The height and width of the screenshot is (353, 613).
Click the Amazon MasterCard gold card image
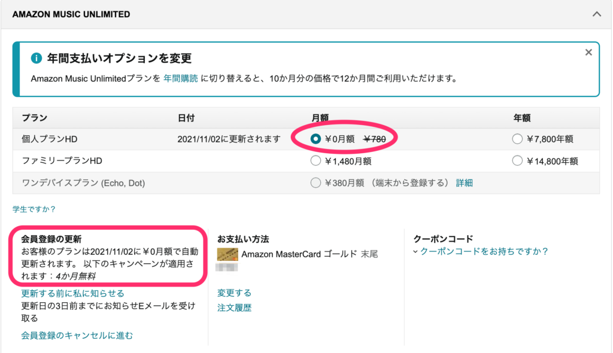point(227,254)
